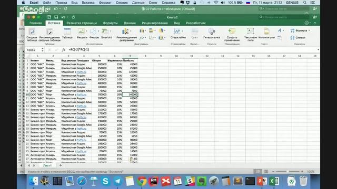Click the Select All corner triangle
This screenshot has height=189, width=337.
tap(28, 56)
